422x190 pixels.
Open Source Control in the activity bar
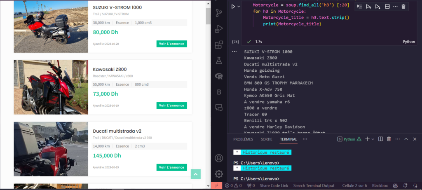pos(219,13)
